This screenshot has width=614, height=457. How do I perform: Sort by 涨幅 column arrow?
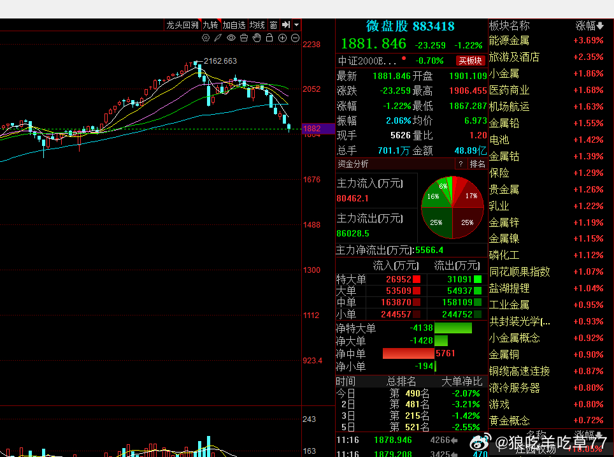[599, 26]
